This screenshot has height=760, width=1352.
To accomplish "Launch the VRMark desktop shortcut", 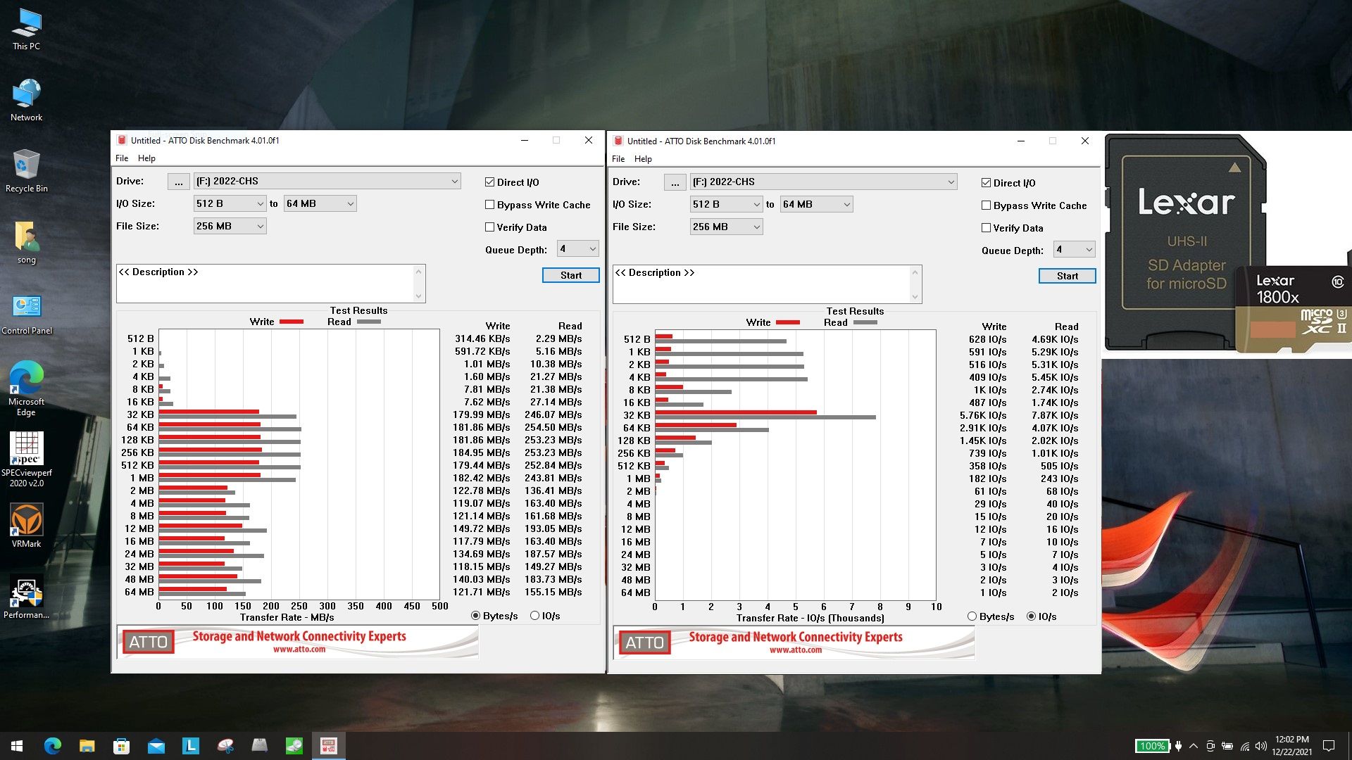I will [27, 525].
